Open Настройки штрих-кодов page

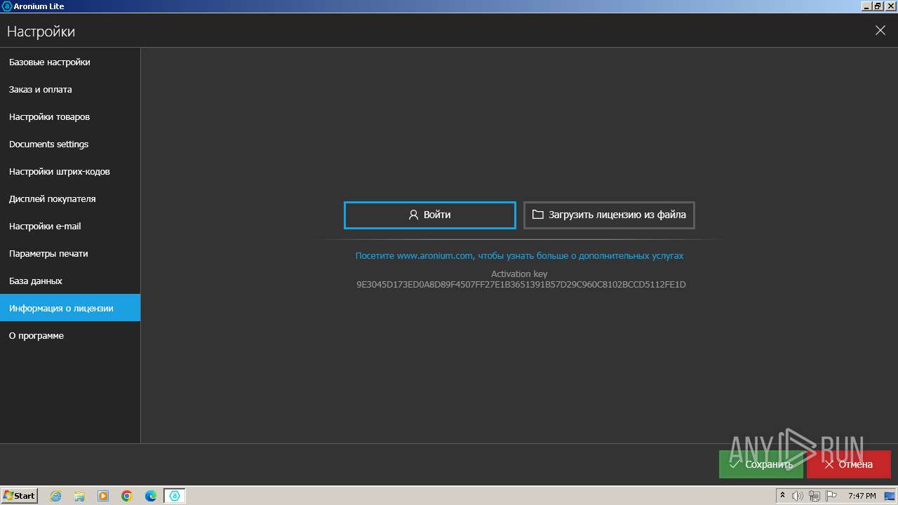point(70,171)
